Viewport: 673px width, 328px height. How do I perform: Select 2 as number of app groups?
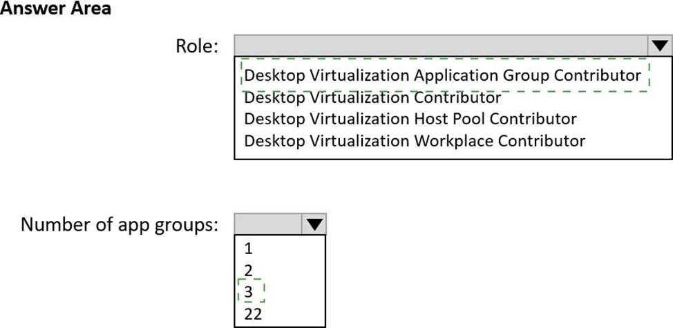pos(249,271)
